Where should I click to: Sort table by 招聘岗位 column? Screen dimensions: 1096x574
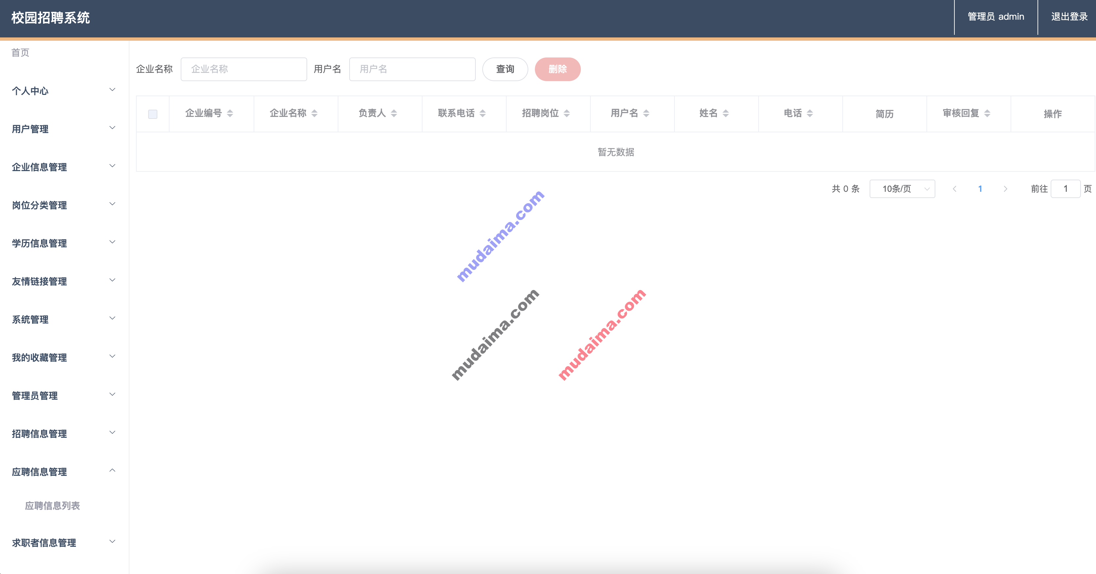point(567,113)
